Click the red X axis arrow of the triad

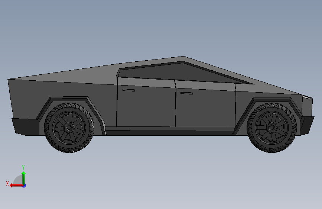click(16, 186)
